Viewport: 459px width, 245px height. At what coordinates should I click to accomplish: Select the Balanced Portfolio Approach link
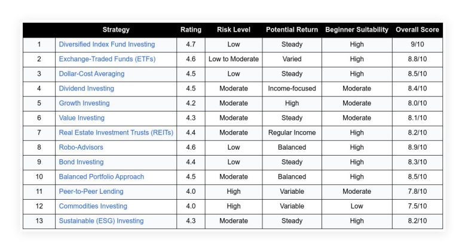pyautogui.click(x=101, y=177)
